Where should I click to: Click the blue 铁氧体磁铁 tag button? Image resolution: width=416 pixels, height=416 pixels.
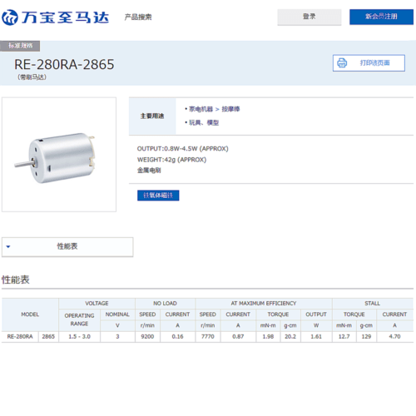[158, 196]
